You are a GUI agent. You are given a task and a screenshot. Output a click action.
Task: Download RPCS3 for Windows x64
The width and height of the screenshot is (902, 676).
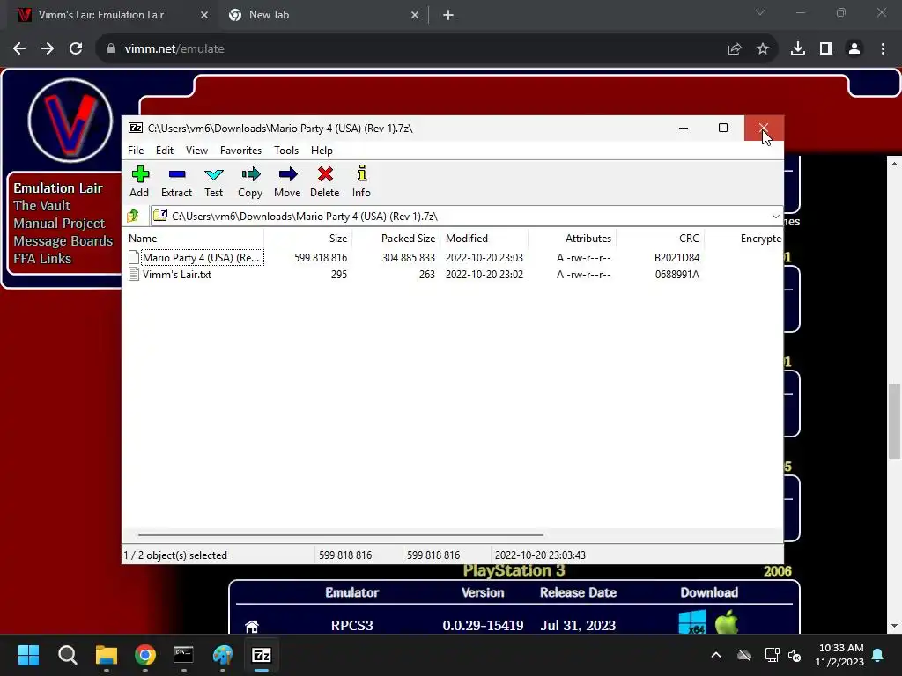click(x=692, y=622)
